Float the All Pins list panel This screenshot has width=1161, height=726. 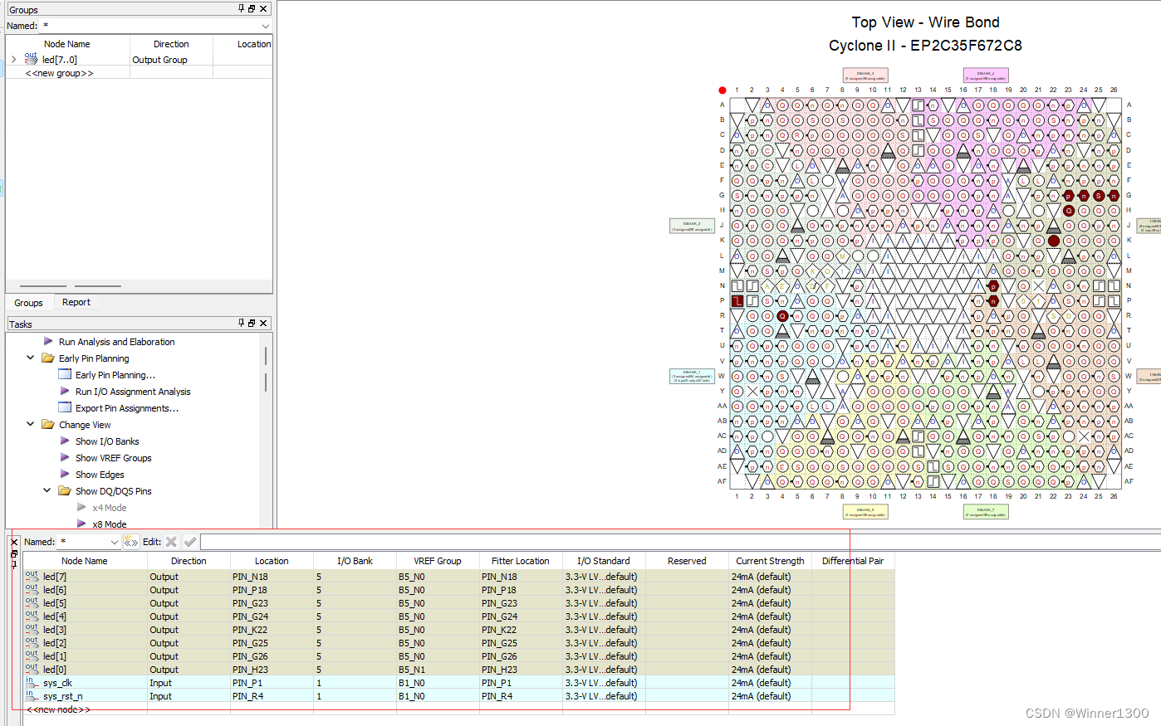pos(14,553)
